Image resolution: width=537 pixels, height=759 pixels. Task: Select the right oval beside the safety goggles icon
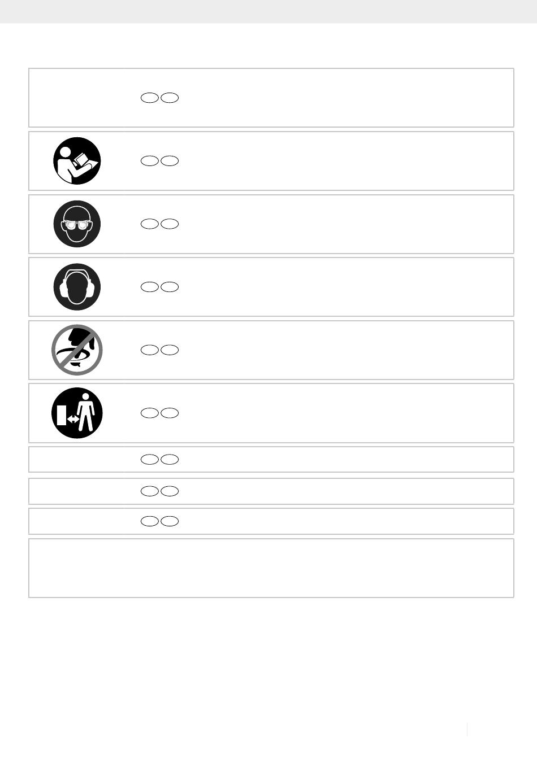click(170, 224)
